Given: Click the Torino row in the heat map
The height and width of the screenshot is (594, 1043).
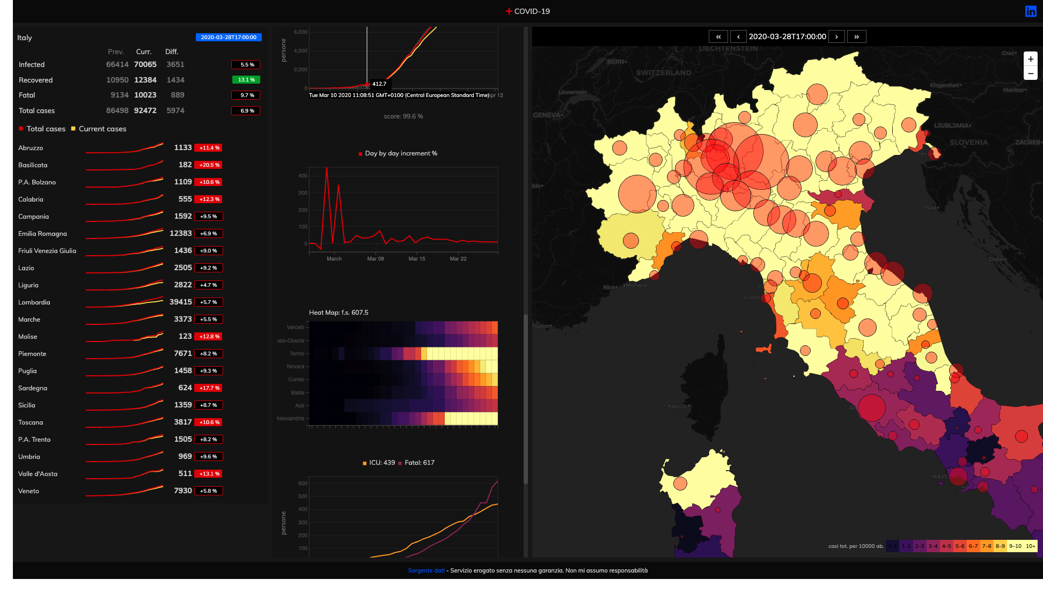Looking at the screenshot, I should pyautogui.click(x=402, y=354).
